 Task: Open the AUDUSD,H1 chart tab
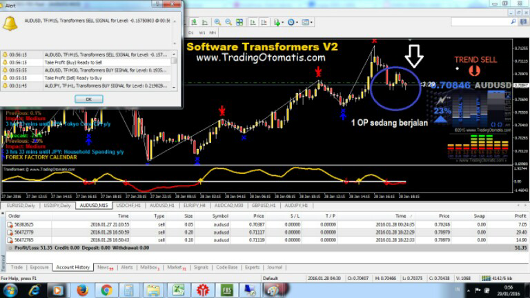pyautogui.click(x=162, y=206)
